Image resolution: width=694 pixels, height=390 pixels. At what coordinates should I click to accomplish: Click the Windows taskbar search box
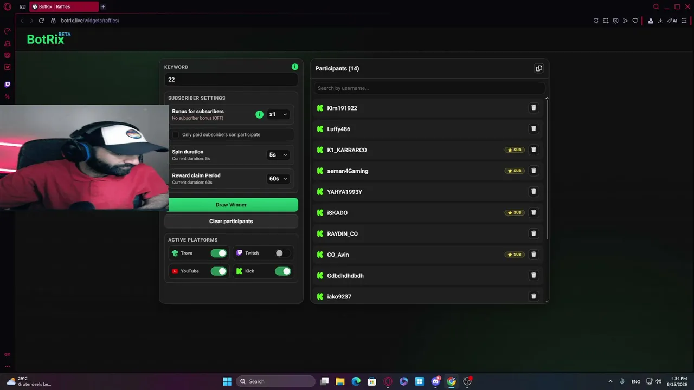pos(277,381)
